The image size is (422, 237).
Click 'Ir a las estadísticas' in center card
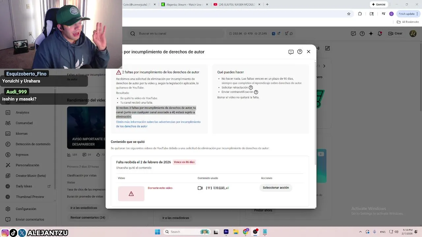click(x=176, y=218)
